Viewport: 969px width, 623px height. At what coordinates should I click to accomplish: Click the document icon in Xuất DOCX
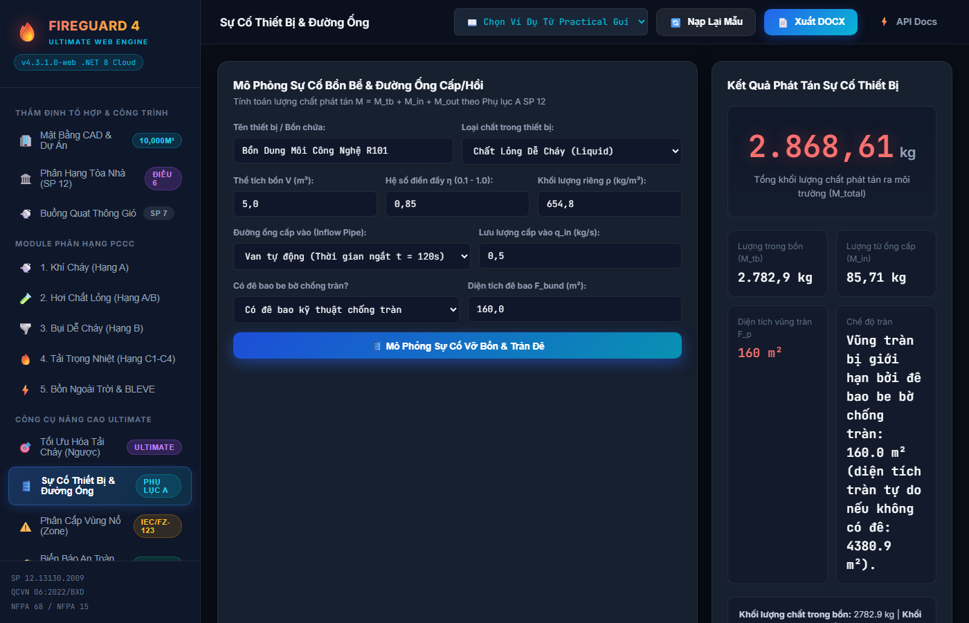click(x=783, y=22)
